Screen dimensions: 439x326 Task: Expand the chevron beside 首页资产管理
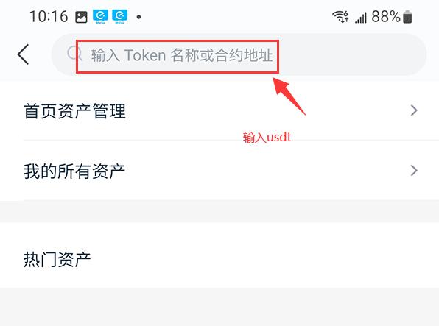point(414,110)
